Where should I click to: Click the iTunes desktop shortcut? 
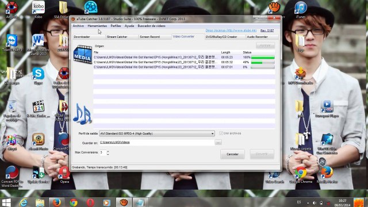pyautogui.click(x=301, y=10)
